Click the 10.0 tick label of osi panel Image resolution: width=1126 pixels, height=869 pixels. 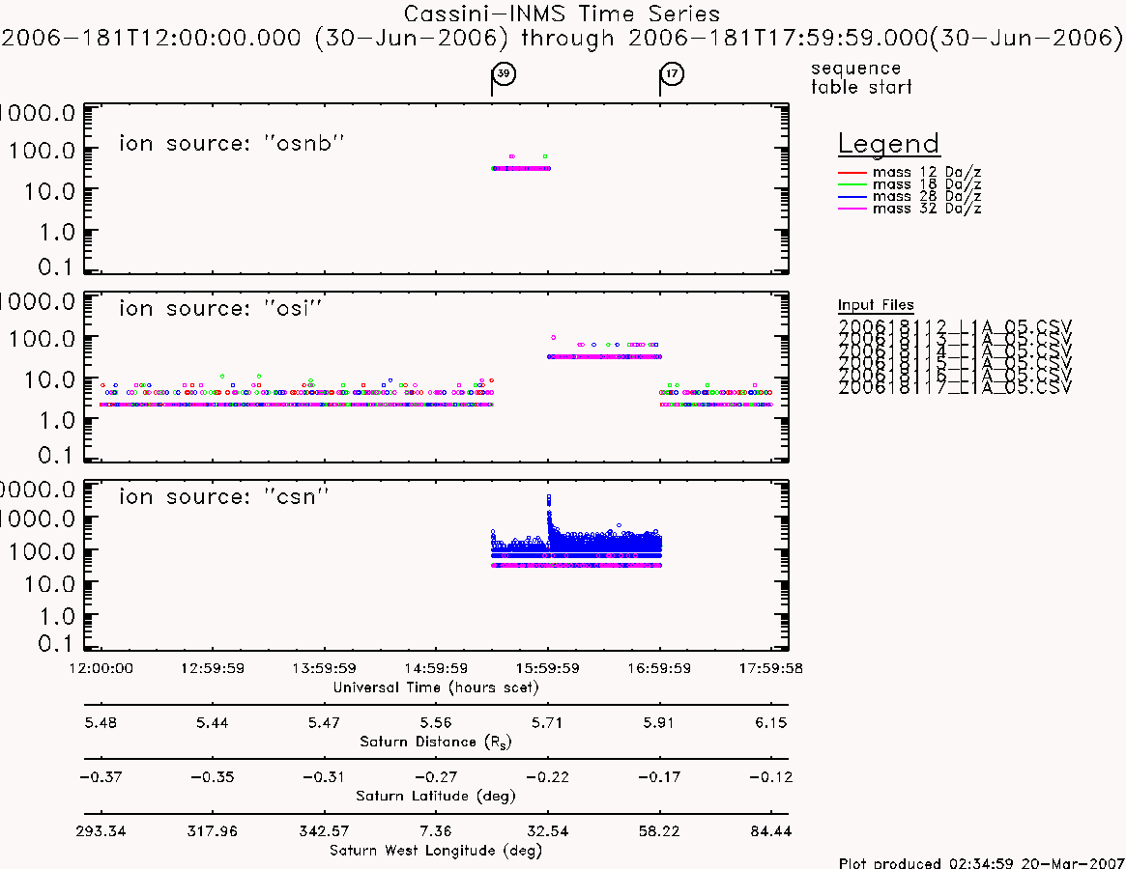click(x=49, y=379)
